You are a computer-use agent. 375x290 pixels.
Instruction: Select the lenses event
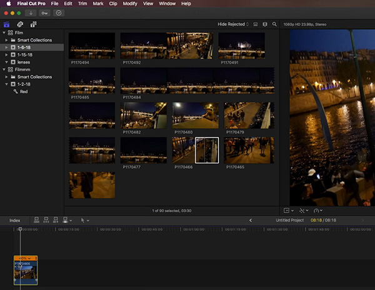click(32, 62)
